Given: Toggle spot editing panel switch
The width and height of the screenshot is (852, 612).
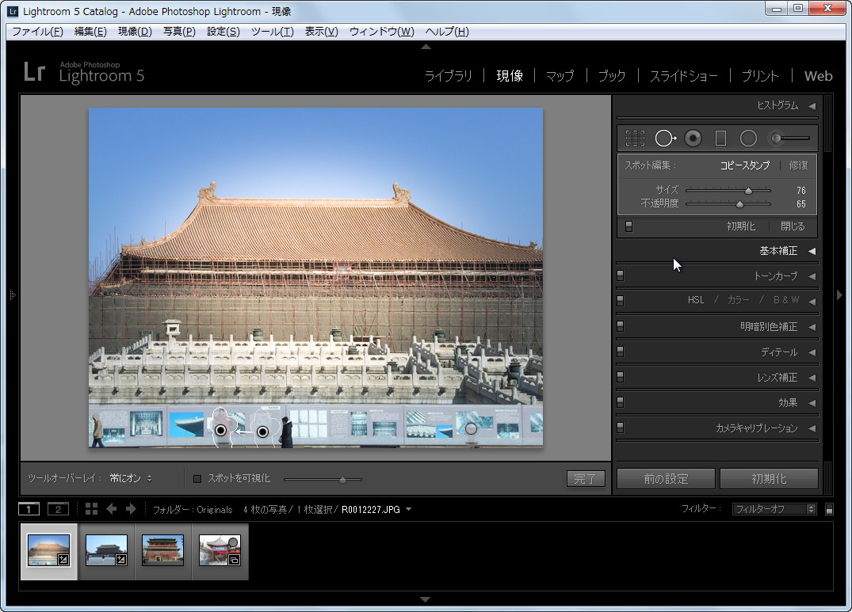Looking at the screenshot, I should click(628, 226).
